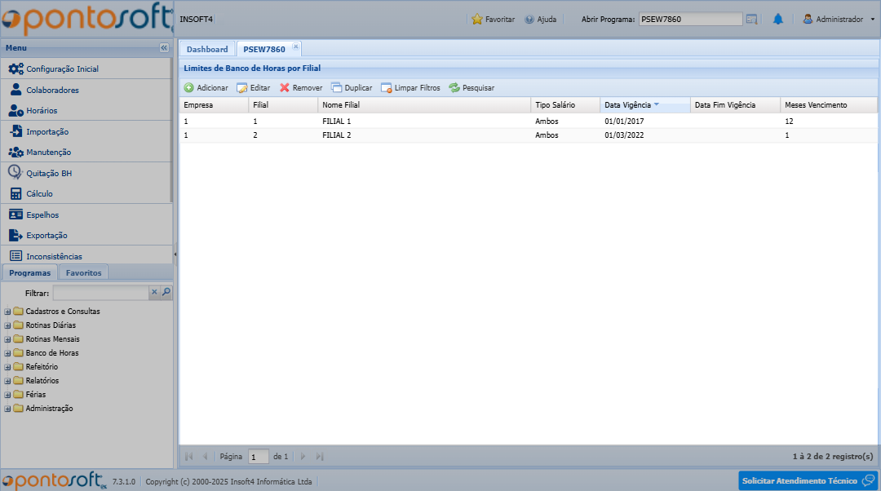Click Solicitar Atendimento Técnico button
The height and width of the screenshot is (491, 881).
tap(808, 480)
